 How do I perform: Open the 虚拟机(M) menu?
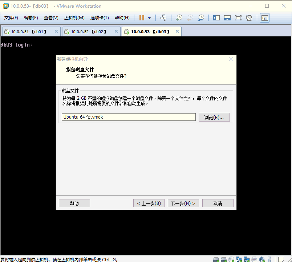74,18
